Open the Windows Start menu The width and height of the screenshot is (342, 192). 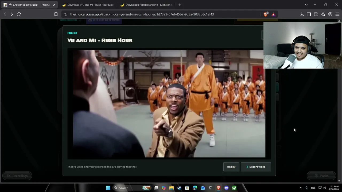tap(108, 188)
